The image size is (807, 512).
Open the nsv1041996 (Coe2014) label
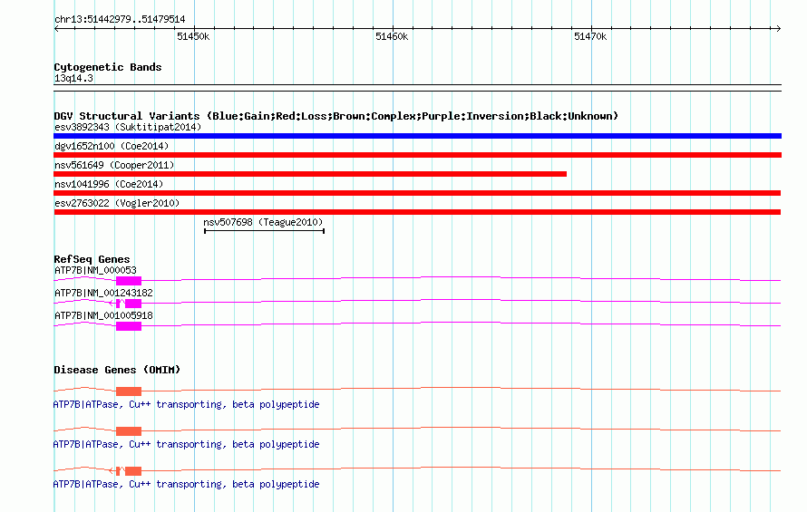[109, 184]
